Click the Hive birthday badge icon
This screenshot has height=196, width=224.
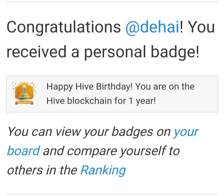pyautogui.click(x=24, y=93)
